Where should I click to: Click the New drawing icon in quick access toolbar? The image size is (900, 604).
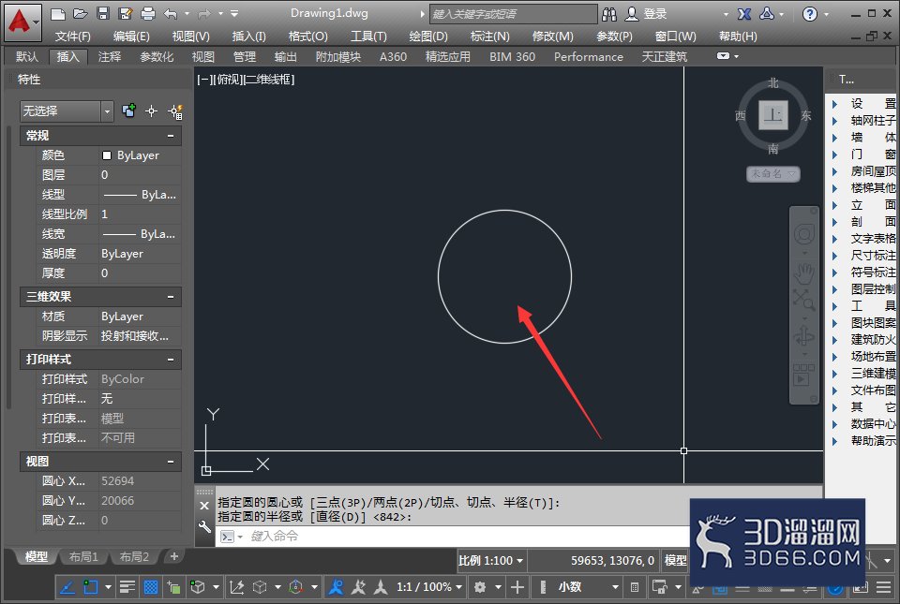click(x=57, y=13)
